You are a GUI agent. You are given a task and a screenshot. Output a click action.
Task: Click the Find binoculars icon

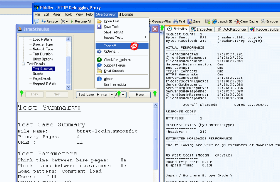175,21
